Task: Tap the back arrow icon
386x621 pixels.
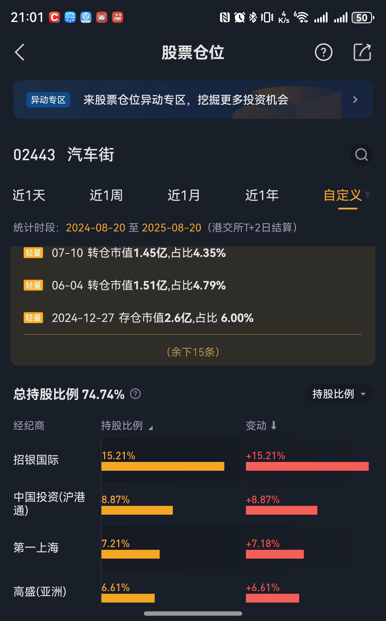Action: pyautogui.click(x=20, y=52)
